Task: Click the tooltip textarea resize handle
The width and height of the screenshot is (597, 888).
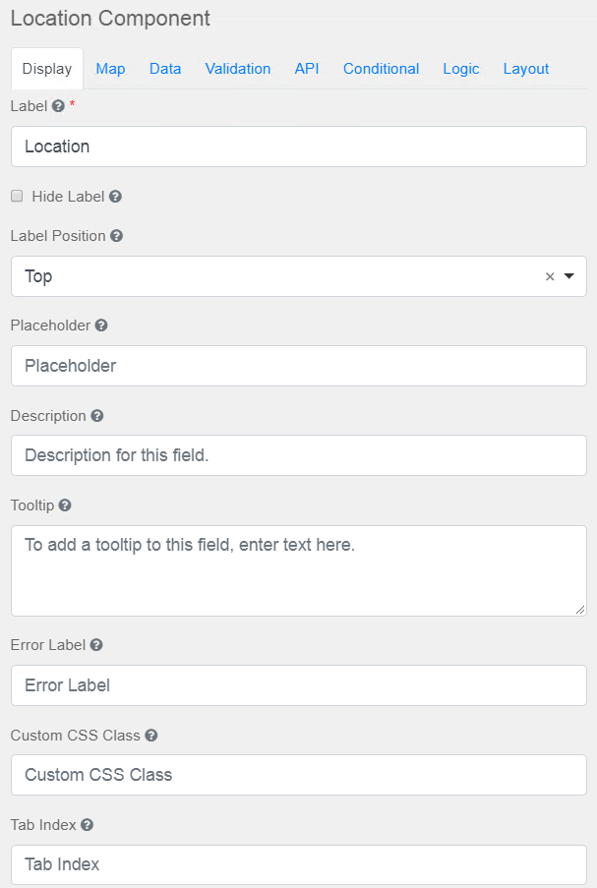Action: (x=579, y=609)
